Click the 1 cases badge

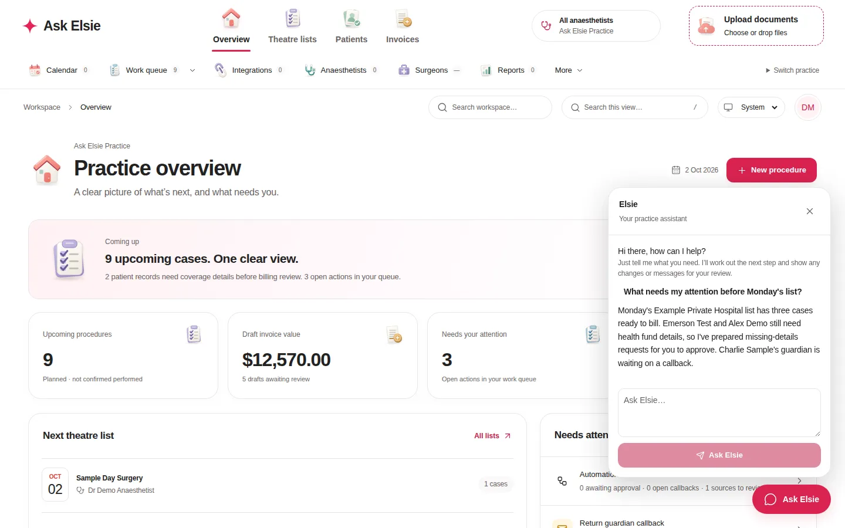tap(496, 484)
